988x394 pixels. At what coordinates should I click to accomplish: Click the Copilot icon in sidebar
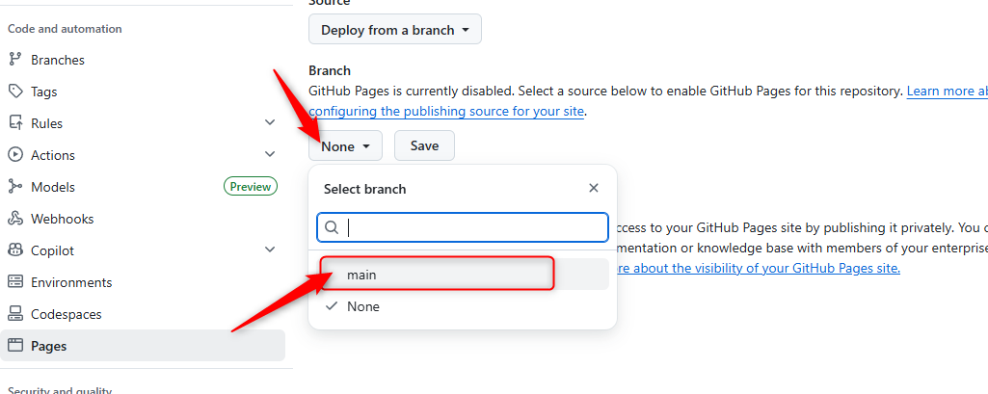(14, 250)
